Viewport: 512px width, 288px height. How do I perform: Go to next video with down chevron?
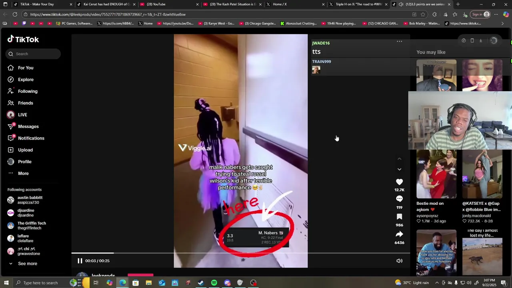pyautogui.click(x=399, y=169)
